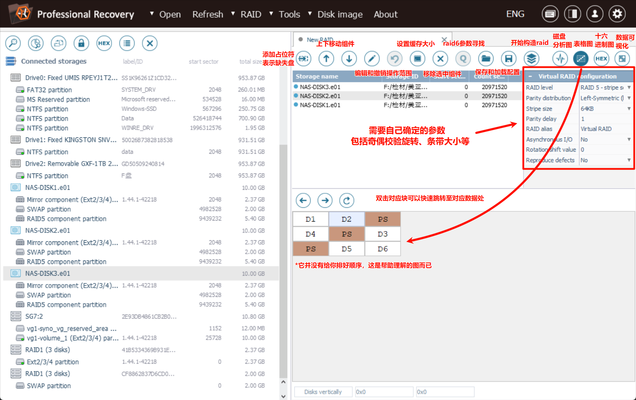Image resolution: width=636 pixels, height=400 pixels.
Task: Click the lock icon in left toolbar
Action: click(81, 43)
